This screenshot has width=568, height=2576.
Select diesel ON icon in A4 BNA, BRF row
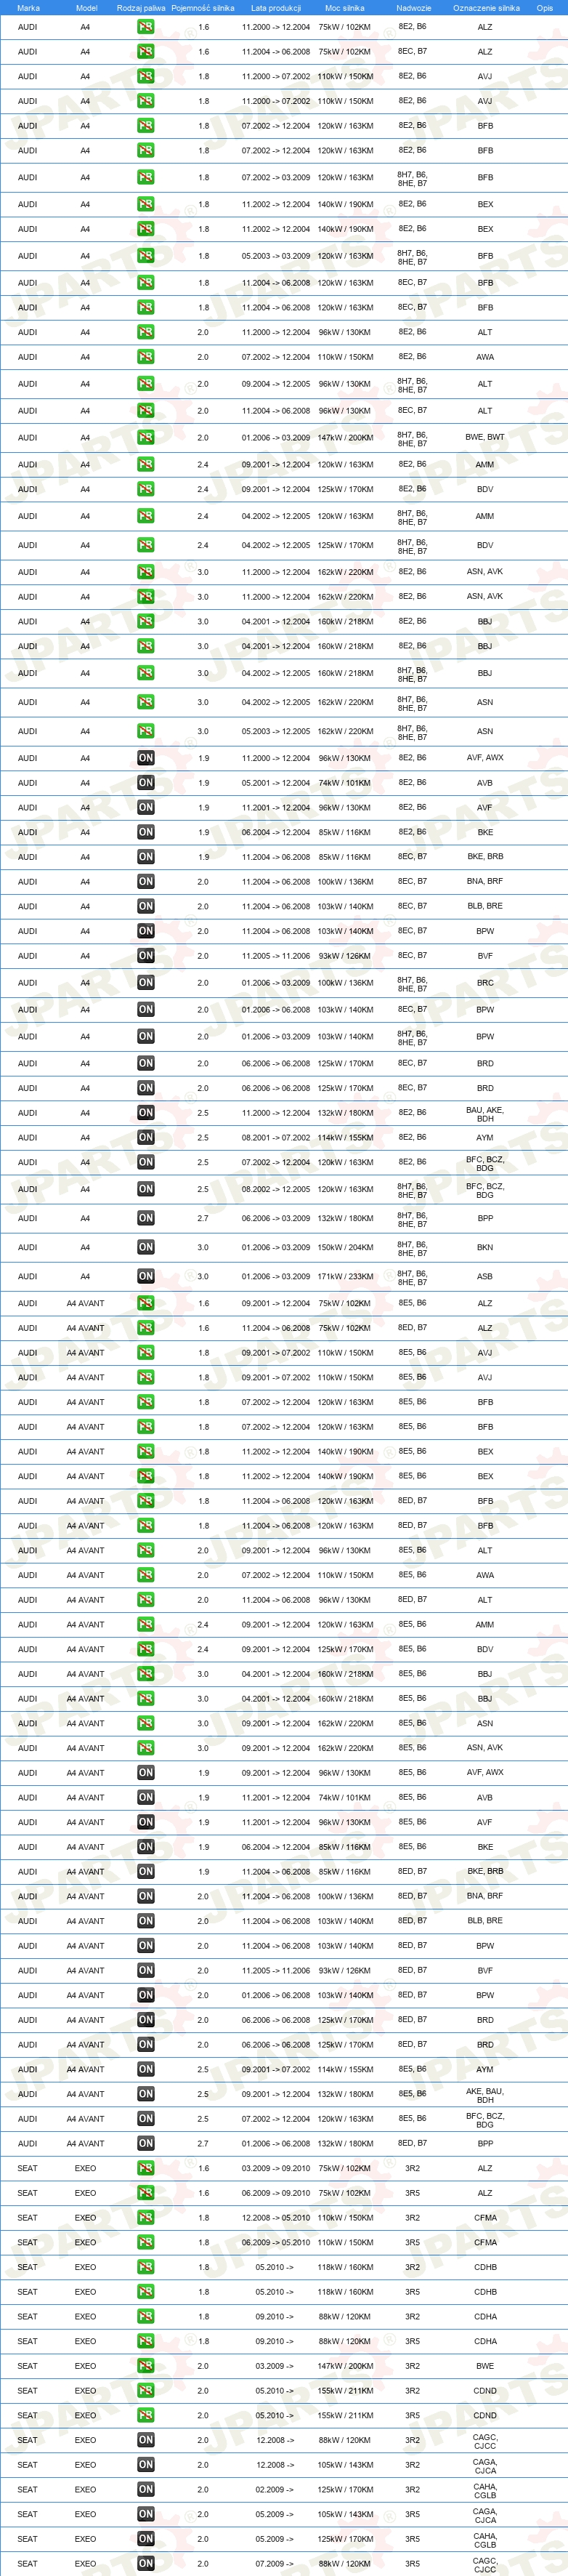[146, 882]
